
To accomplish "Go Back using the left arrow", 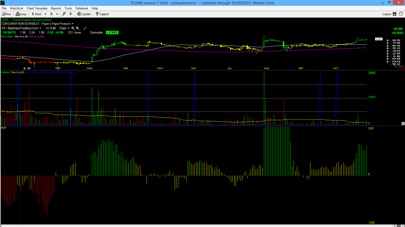I will (36, 14).
